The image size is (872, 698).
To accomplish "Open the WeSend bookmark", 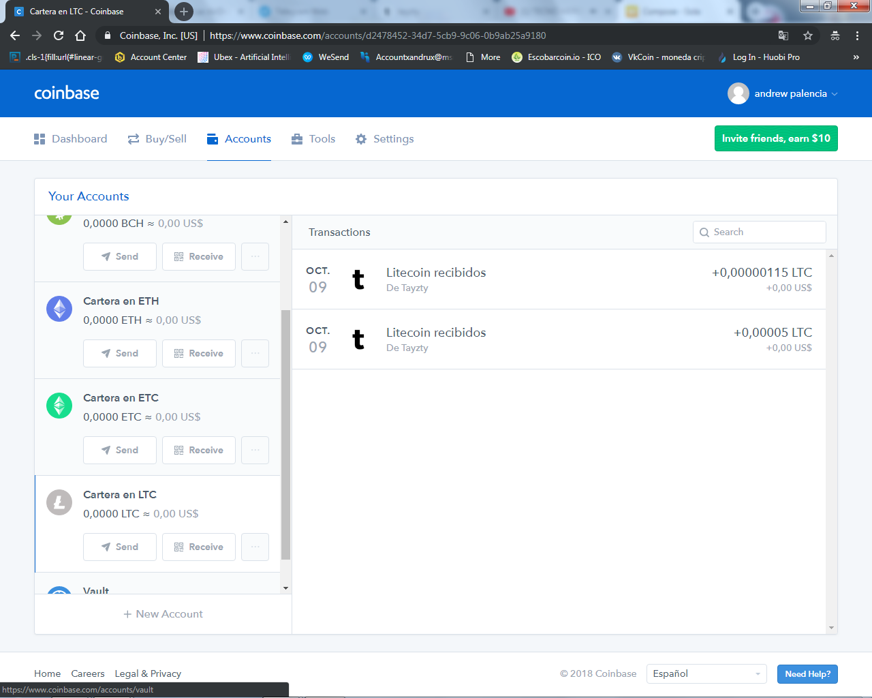I will coord(326,57).
